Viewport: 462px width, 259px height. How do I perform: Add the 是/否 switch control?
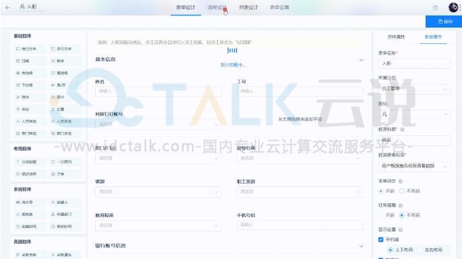click(65, 85)
